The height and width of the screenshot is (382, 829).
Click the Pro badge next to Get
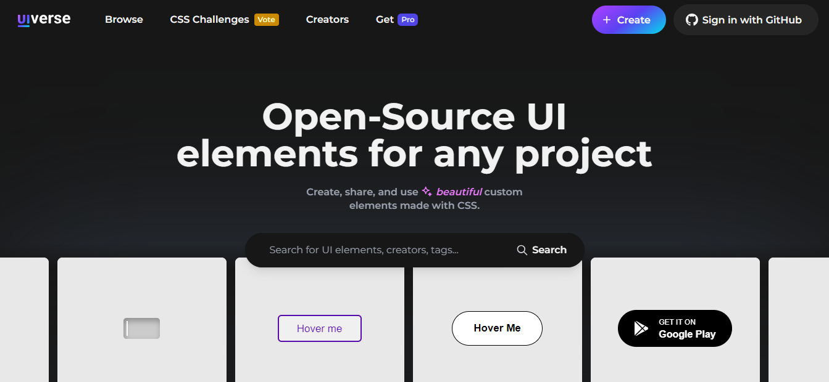pyautogui.click(x=407, y=20)
